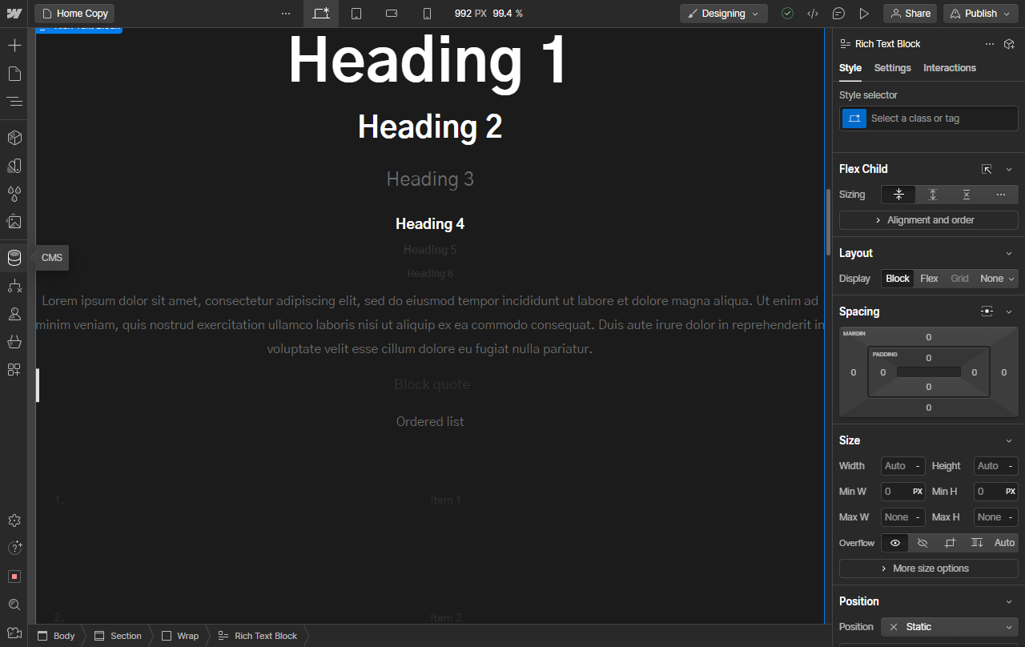Click the Style selector class field
Viewport: 1025px width, 647px height.
pos(929,119)
